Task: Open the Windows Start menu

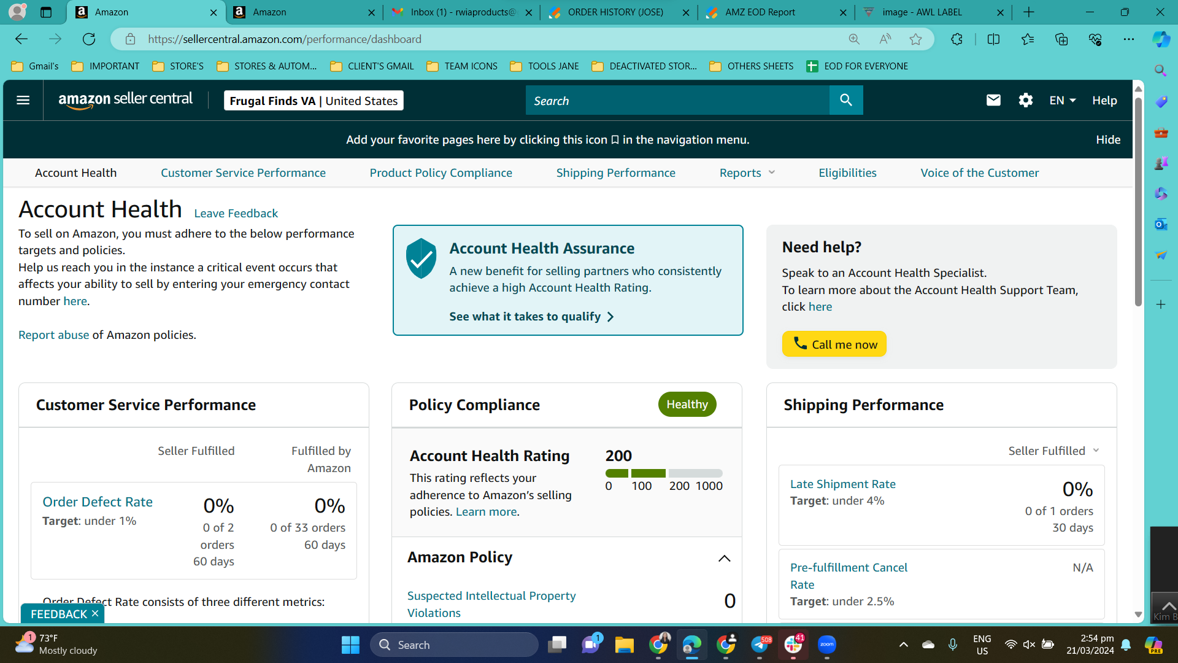Action: [350, 645]
